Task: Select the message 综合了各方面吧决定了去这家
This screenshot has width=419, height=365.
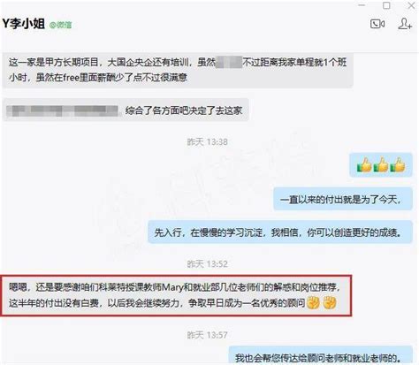Action: [x=126, y=110]
